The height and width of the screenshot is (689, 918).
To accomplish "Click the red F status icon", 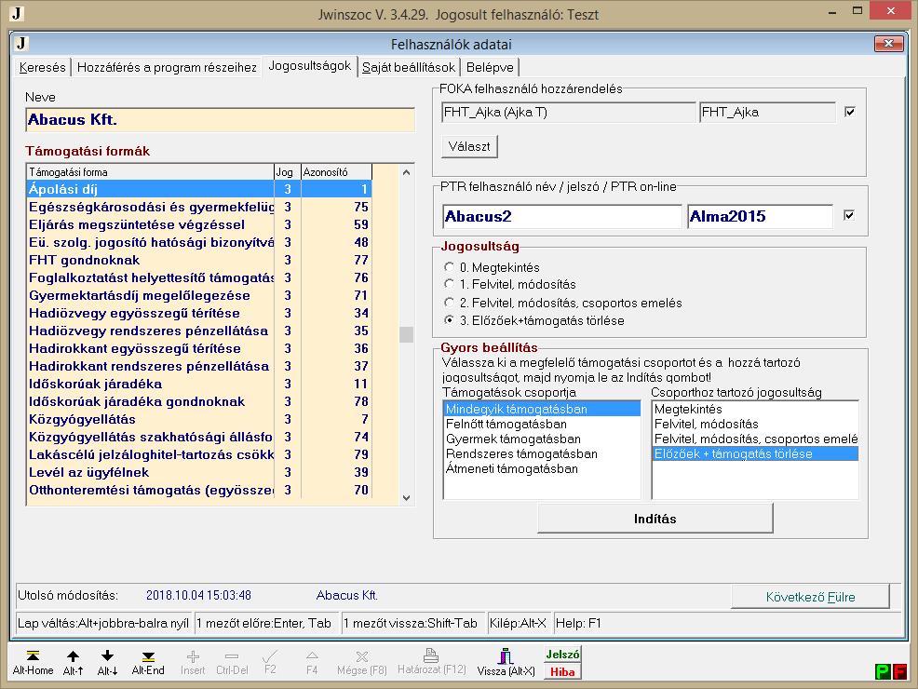I will coord(899,671).
